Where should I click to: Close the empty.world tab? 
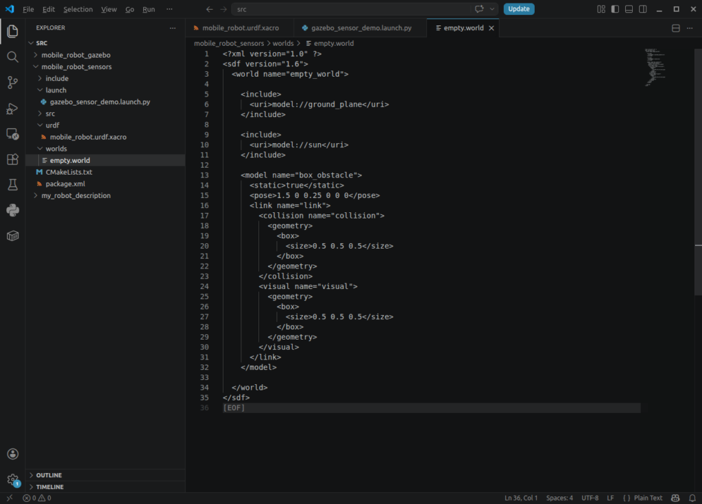(x=492, y=28)
